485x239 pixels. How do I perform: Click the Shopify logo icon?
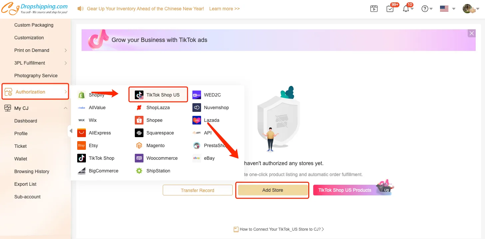click(x=81, y=95)
